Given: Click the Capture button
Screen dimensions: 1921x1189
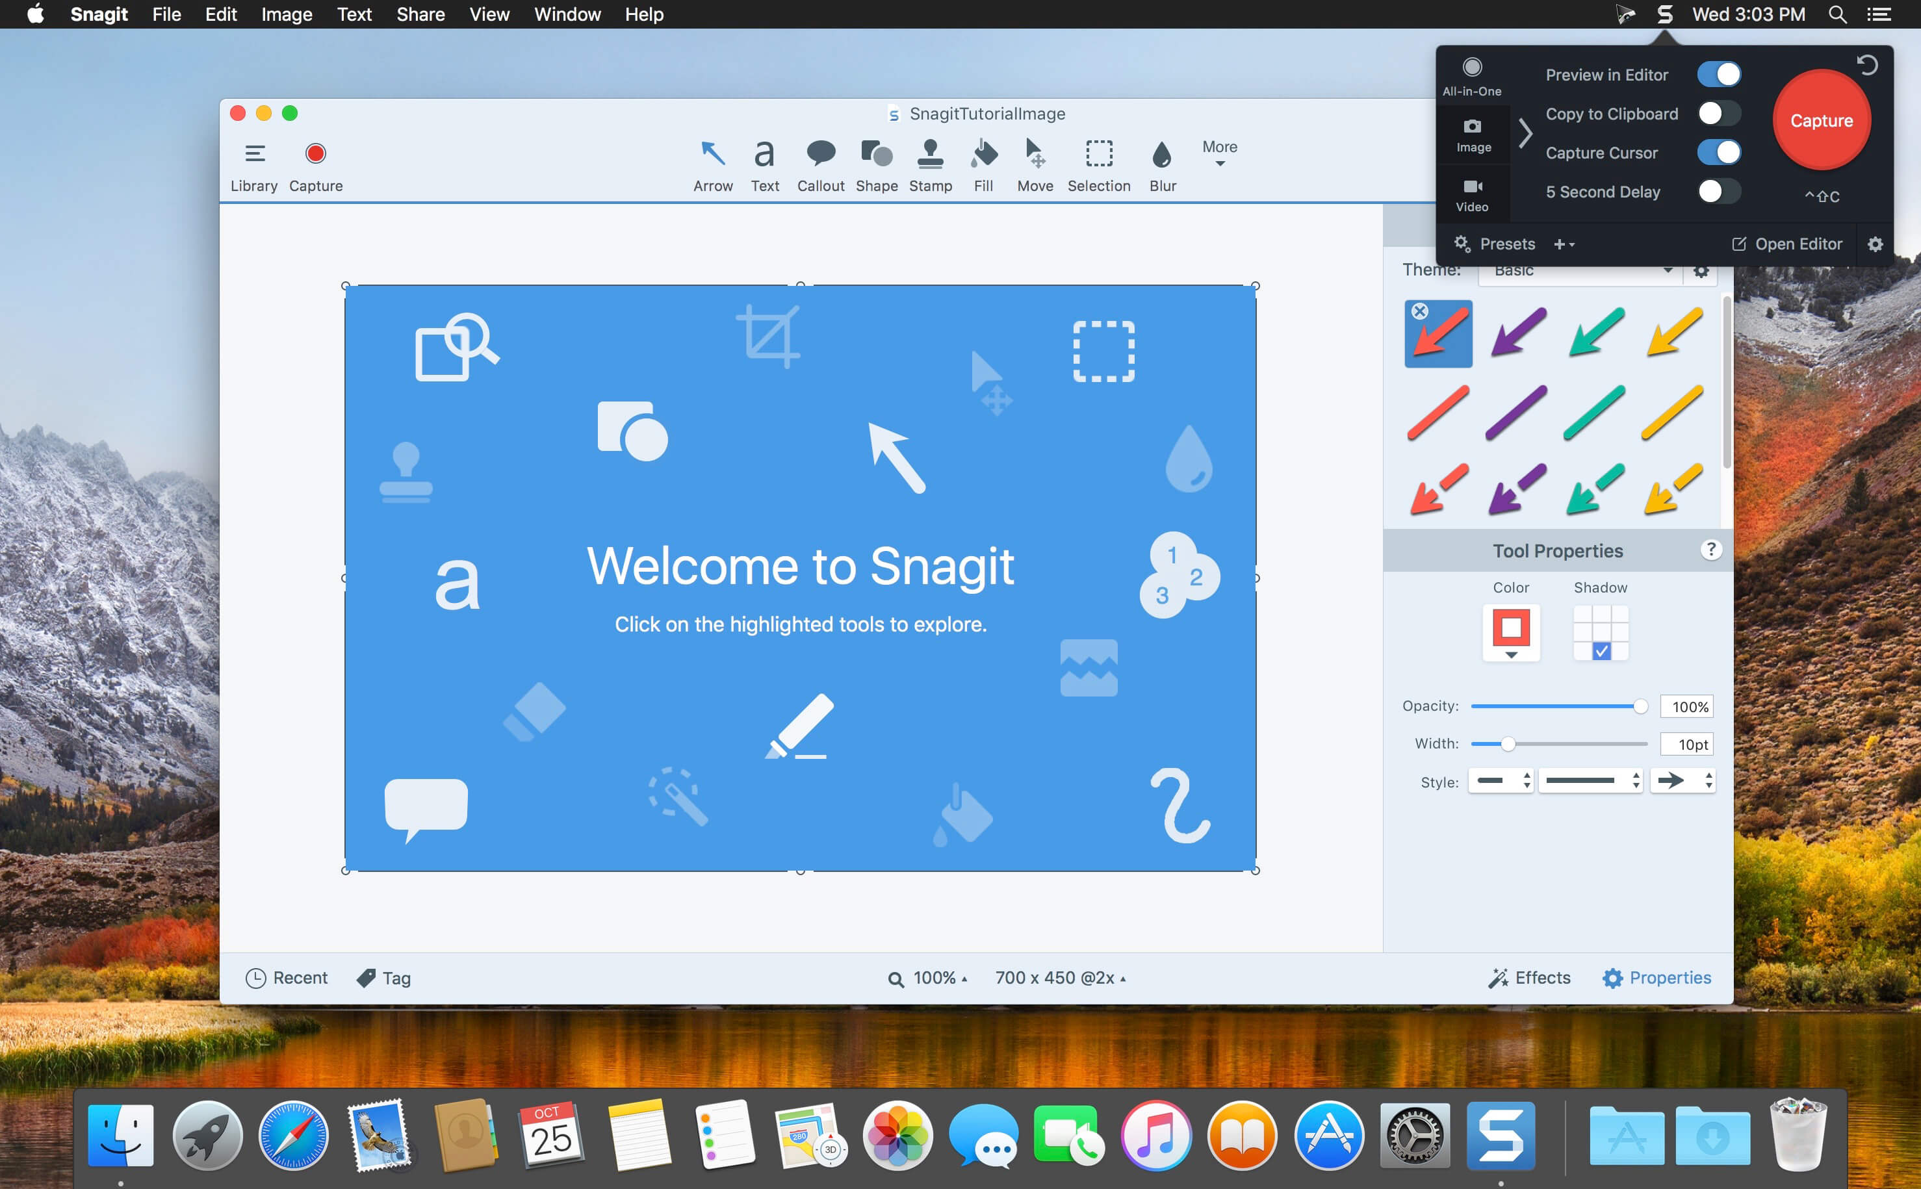Looking at the screenshot, I should pyautogui.click(x=1821, y=121).
